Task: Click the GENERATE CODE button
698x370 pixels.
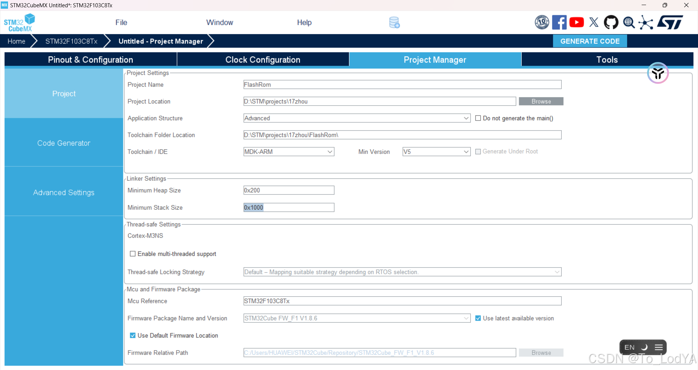Action: 590,41
